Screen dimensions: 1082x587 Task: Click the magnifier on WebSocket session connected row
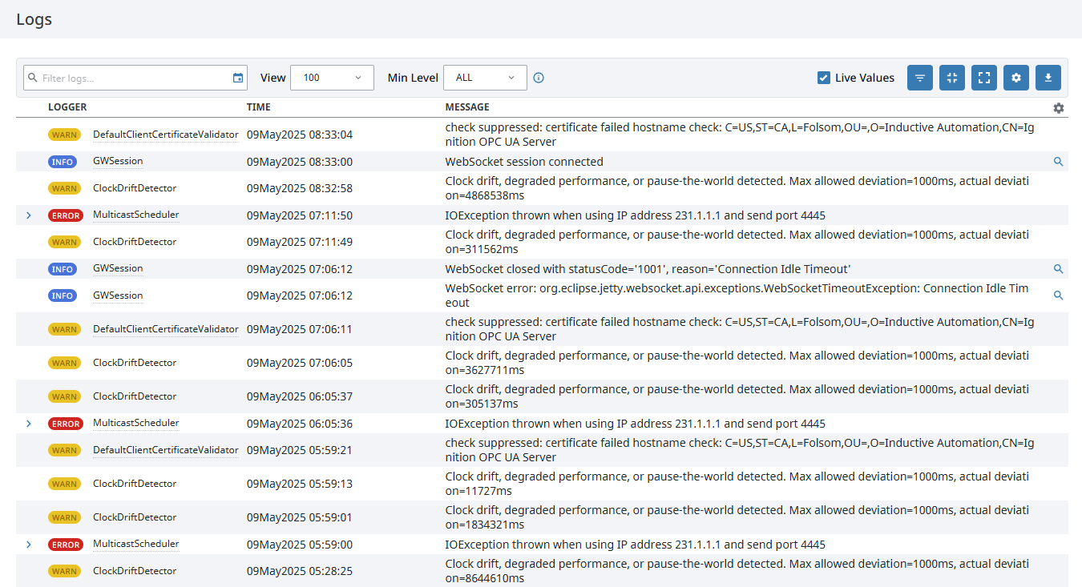[x=1058, y=161]
